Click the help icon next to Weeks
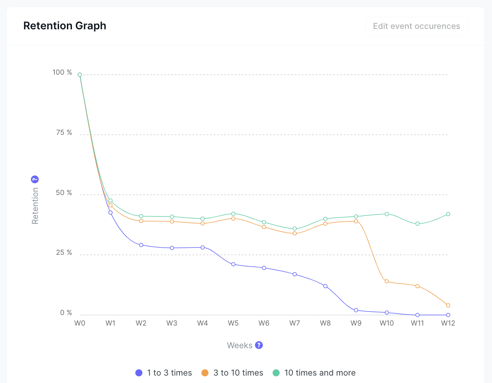The height and width of the screenshot is (383, 492). pos(259,345)
